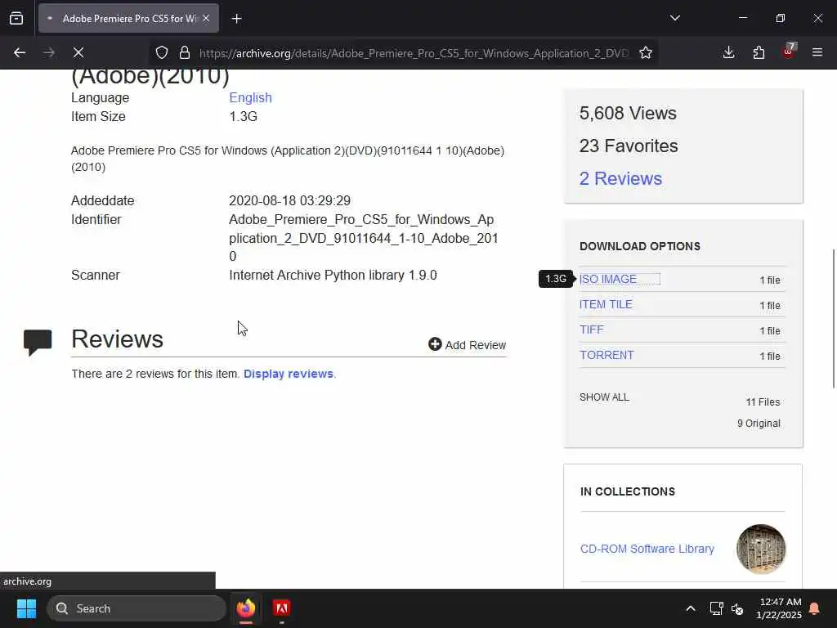Click Add Review button
Image resolution: width=837 pixels, height=628 pixels.
click(x=467, y=345)
